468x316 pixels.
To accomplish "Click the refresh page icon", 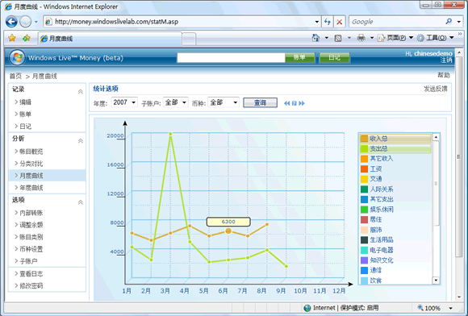I will [x=328, y=22].
